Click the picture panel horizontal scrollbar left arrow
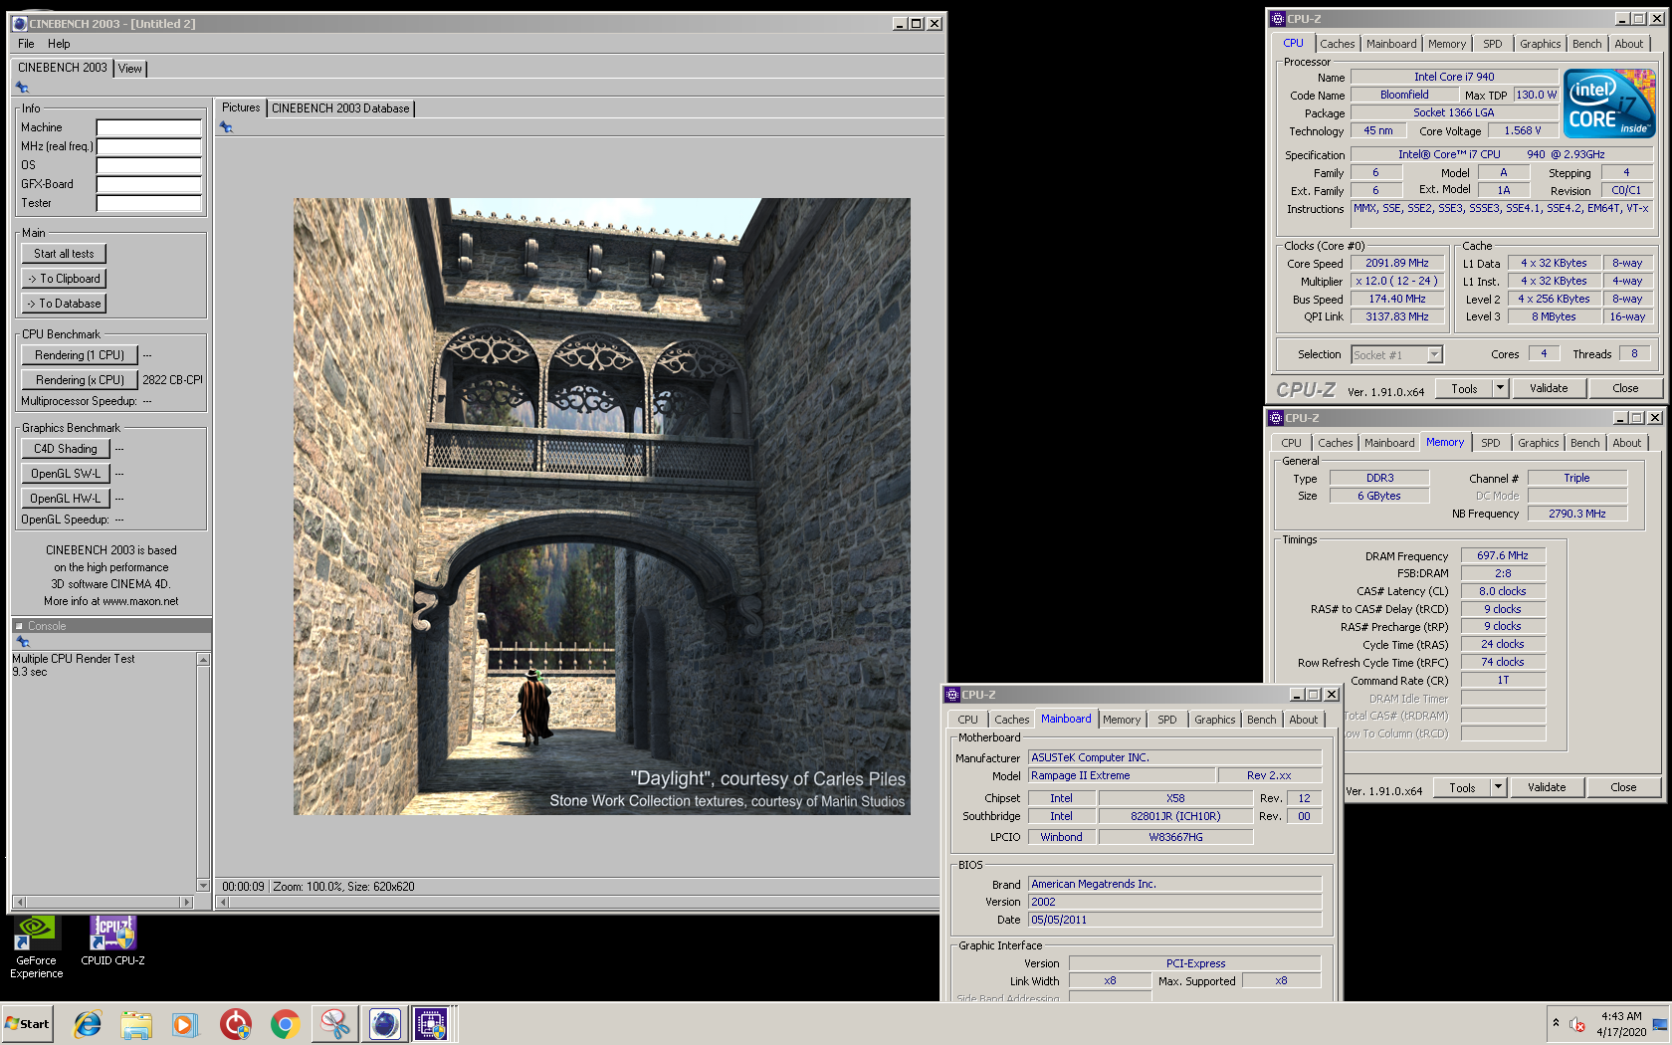The width and height of the screenshot is (1672, 1045). 223,903
